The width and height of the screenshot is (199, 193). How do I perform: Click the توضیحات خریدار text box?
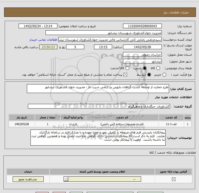(x=98, y=138)
